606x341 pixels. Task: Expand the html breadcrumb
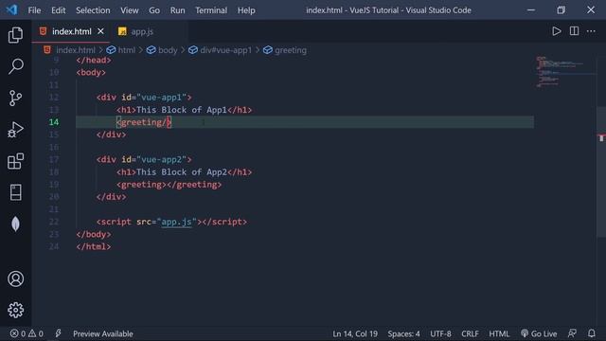tap(126, 50)
